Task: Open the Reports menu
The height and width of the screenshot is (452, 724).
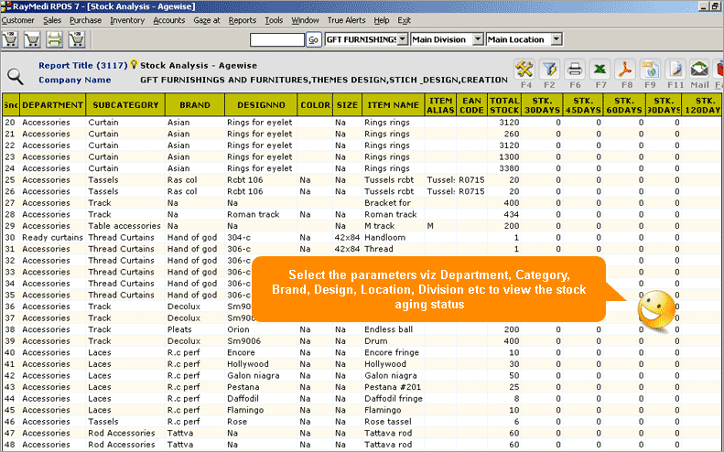Action: [243, 20]
